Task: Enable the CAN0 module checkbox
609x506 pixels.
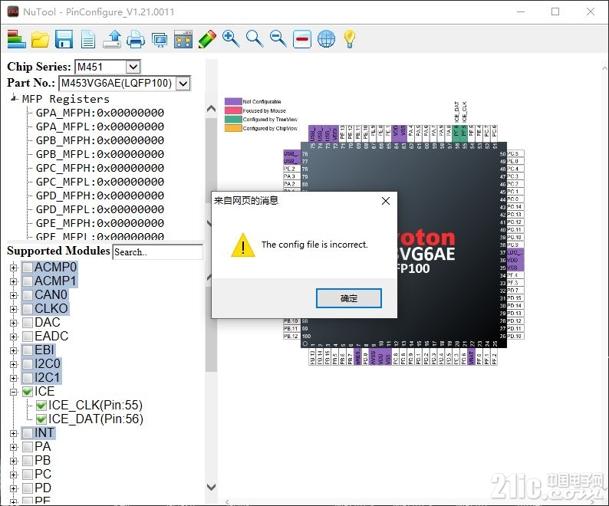Action: point(28,295)
